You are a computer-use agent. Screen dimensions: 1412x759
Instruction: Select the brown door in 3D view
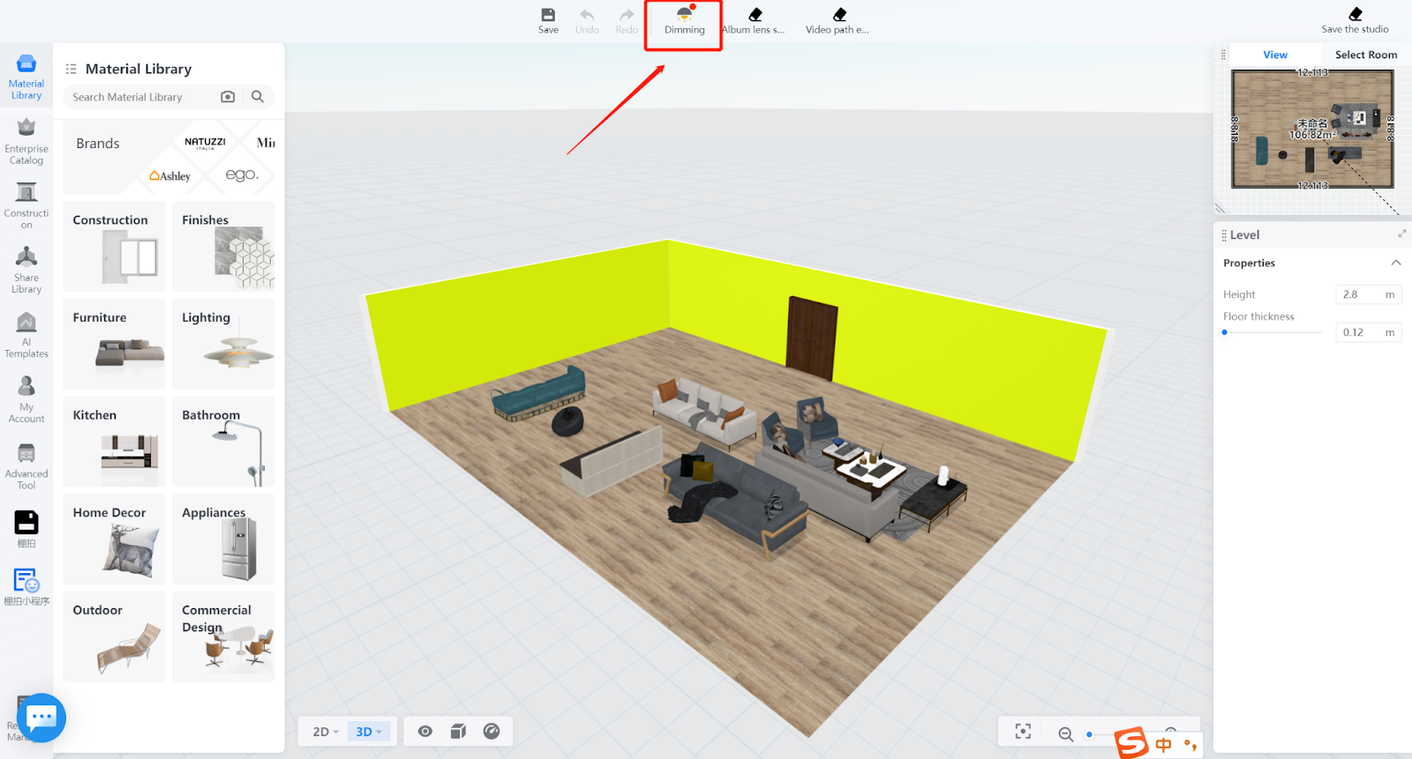(812, 338)
